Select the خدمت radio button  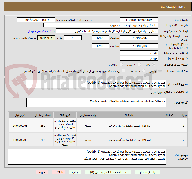(x=139, y=65)
